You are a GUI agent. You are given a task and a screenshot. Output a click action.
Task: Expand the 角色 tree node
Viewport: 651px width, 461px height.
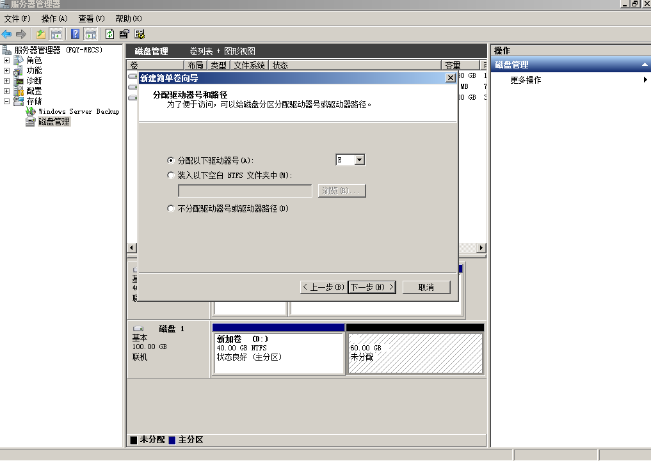pyautogui.click(x=7, y=61)
